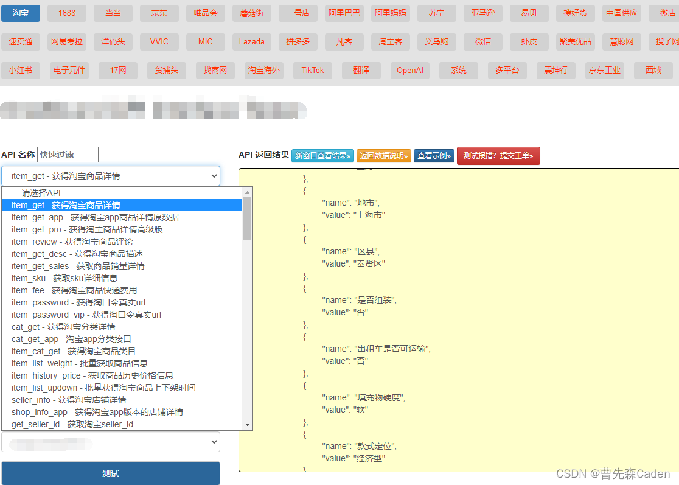This screenshot has width=679, height=485.
Task: Open the 翻译 tab
Action: (361, 70)
